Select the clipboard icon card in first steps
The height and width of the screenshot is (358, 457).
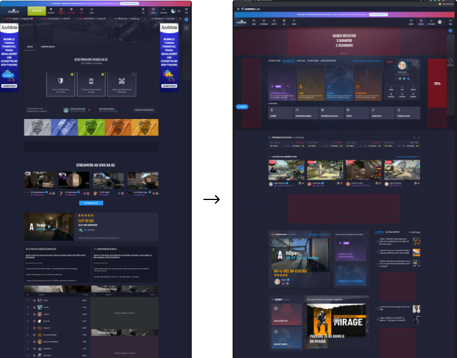click(x=91, y=84)
